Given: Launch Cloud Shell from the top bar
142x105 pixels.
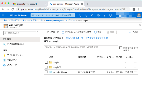Looking at the screenshot, I should pos(80,15).
